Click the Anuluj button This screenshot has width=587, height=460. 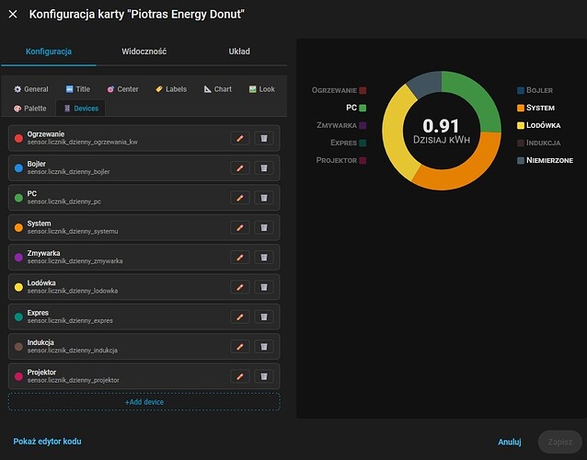pos(510,442)
